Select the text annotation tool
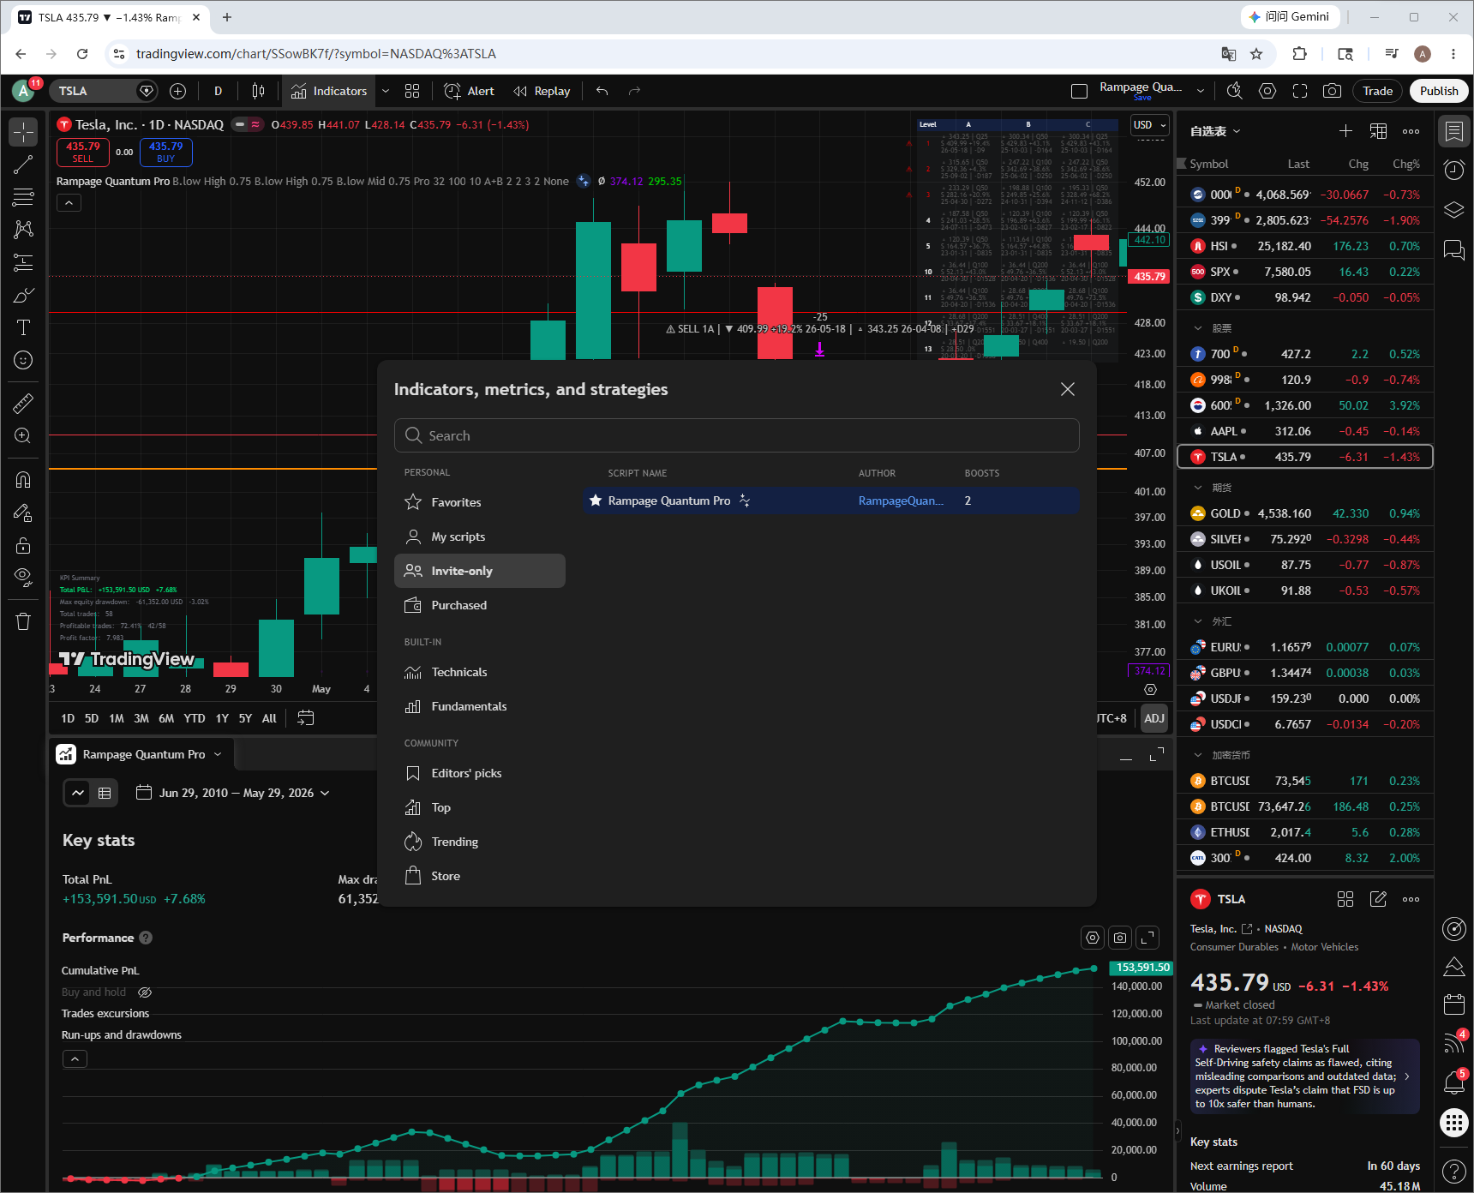Screen dimensions: 1474x1193 pos(23,327)
